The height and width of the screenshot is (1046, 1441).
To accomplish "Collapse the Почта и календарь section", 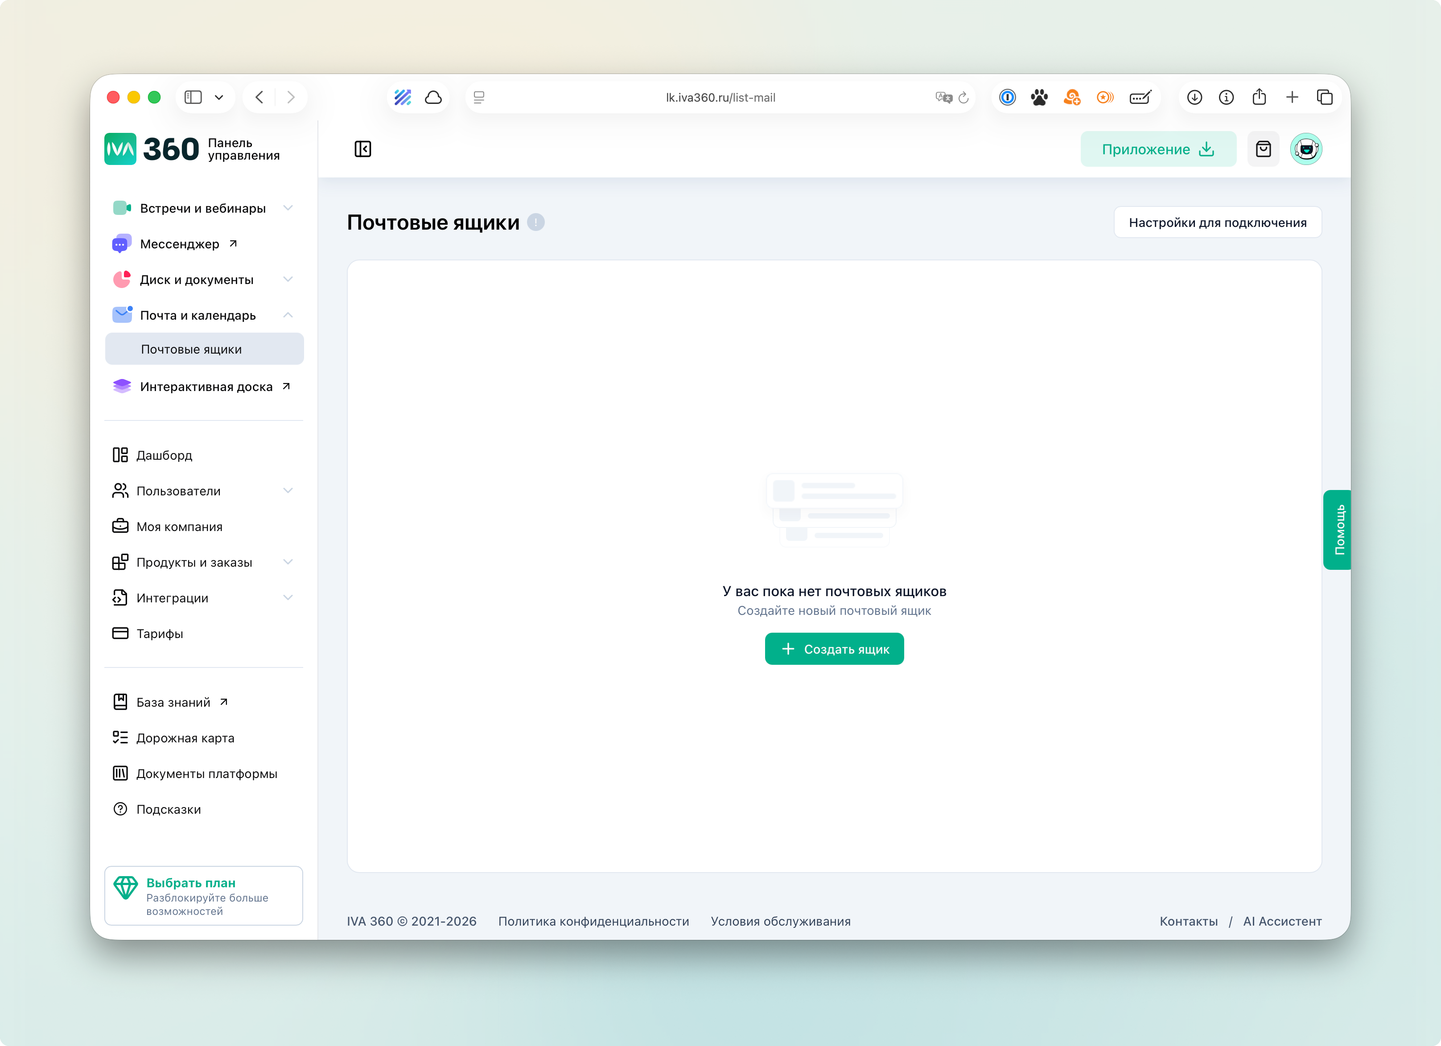I will pos(288,315).
